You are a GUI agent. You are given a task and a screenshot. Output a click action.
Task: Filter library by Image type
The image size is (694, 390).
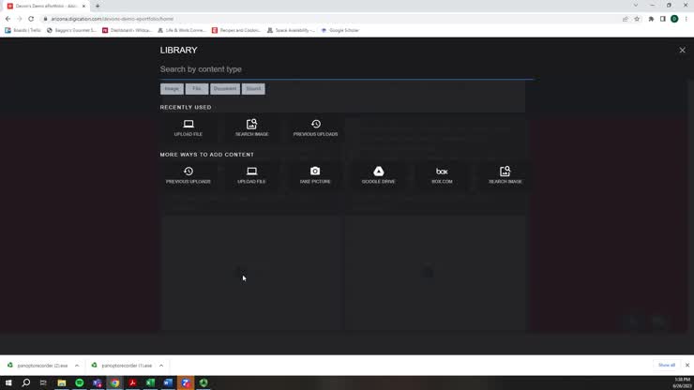172,89
